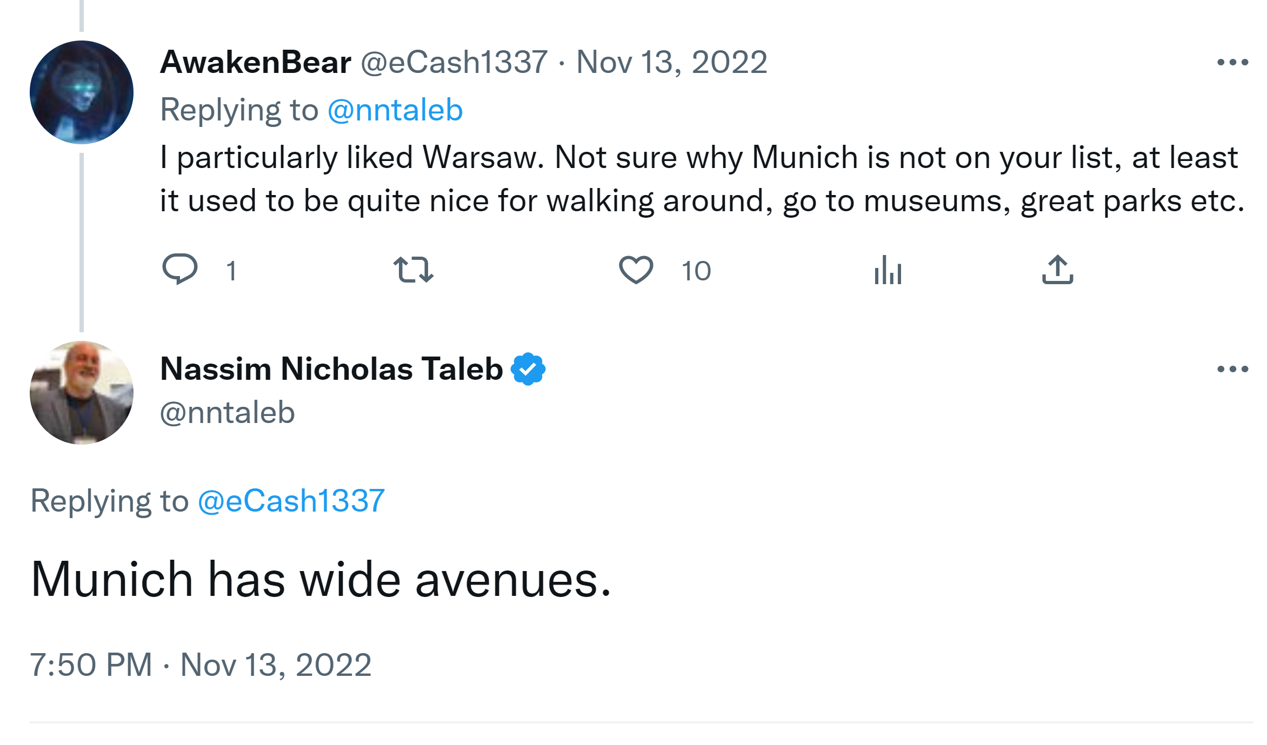1267x745 pixels.
Task: Click the @nntaleb handle under Taleb's name
Action: pyautogui.click(x=228, y=413)
